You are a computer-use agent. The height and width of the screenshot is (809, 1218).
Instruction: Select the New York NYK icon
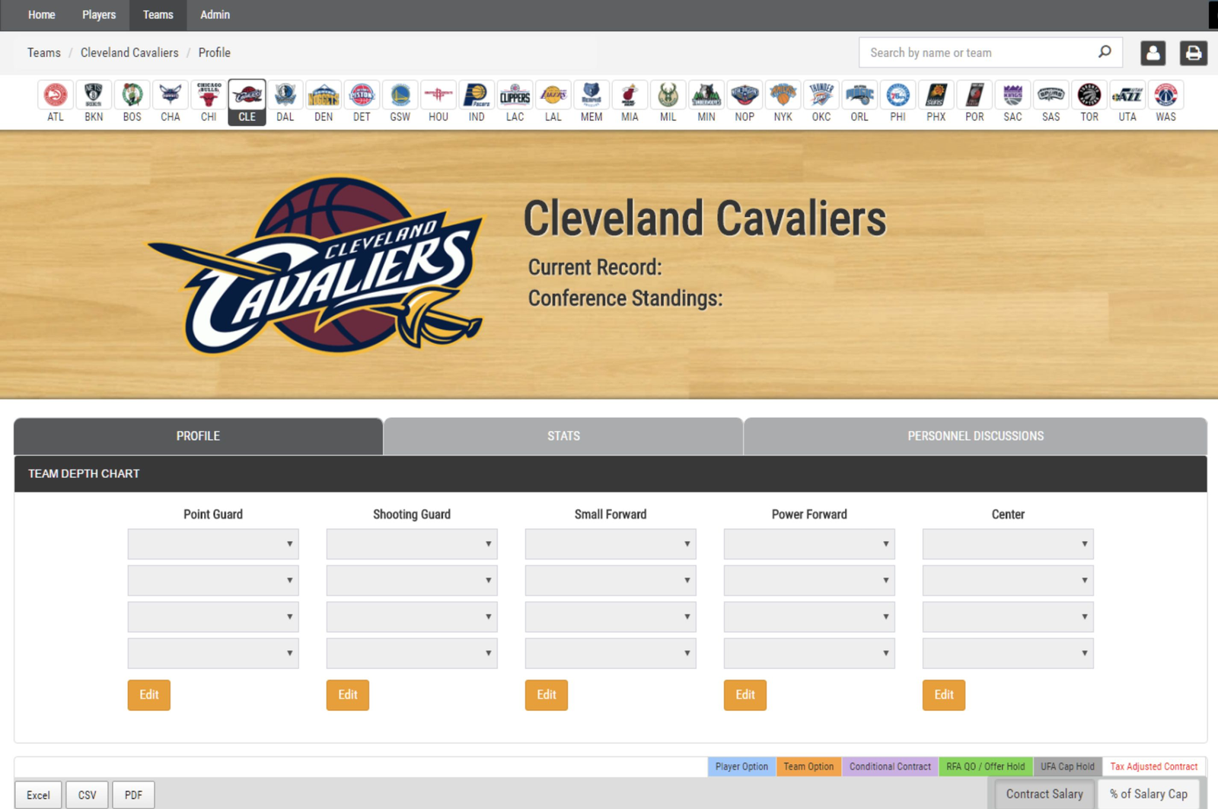pyautogui.click(x=783, y=102)
